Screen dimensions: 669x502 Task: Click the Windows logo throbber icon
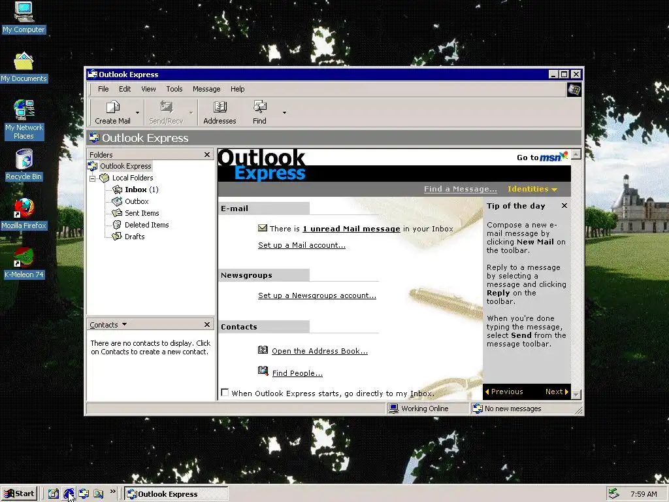[x=574, y=90]
